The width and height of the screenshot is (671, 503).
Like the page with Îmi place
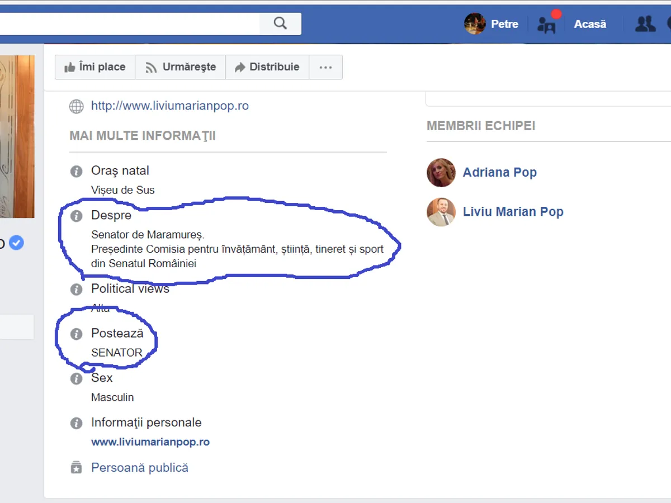click(x=95, y=67)
